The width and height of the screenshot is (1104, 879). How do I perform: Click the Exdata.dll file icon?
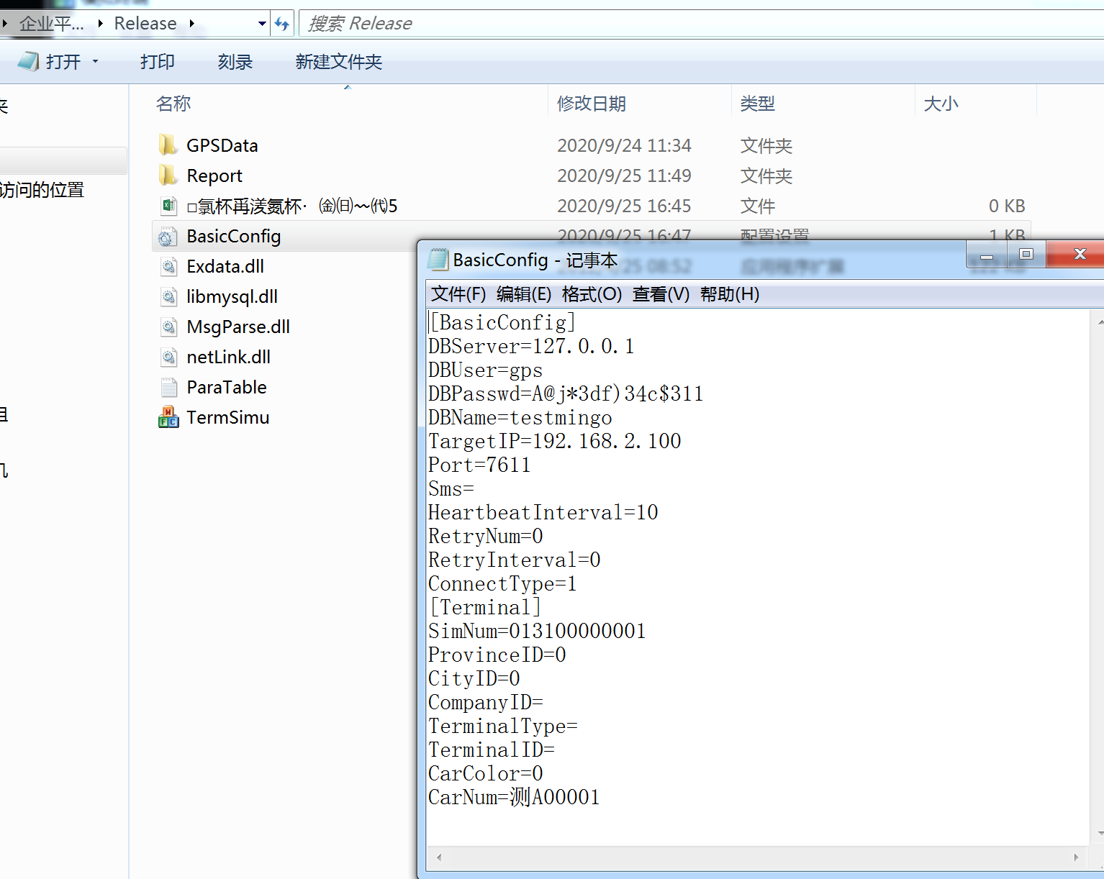pyautogui.click(x=168, y=267)
